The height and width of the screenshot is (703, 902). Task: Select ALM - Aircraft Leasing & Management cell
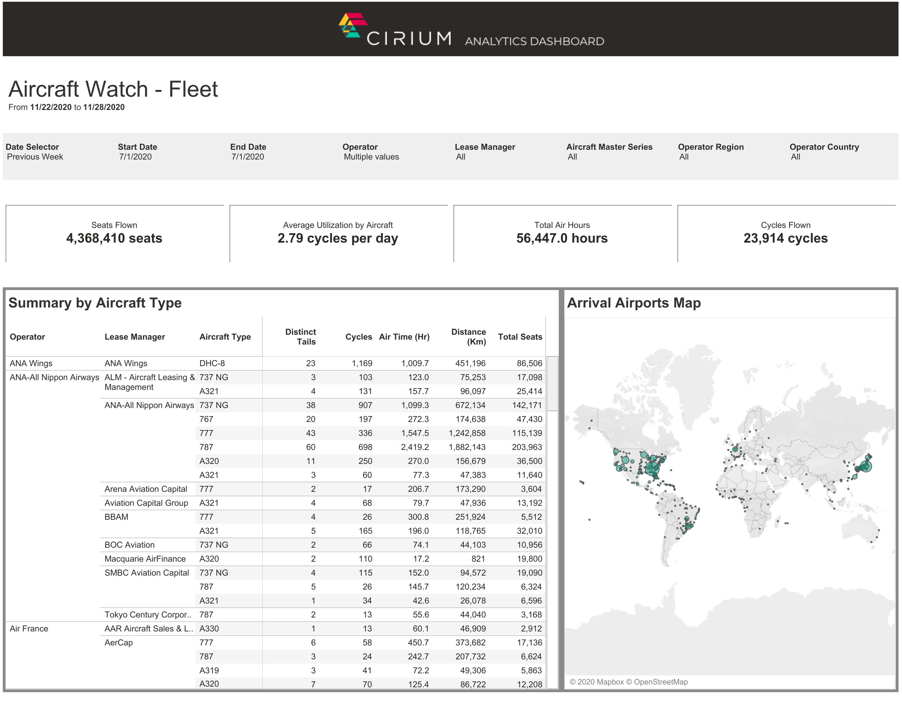pyautogui.click(x=150, y=382)
